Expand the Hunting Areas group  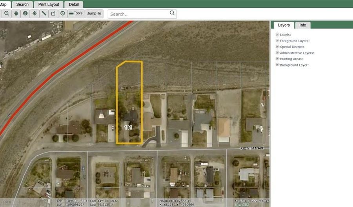pyautogui.click(x=277, y=59)
